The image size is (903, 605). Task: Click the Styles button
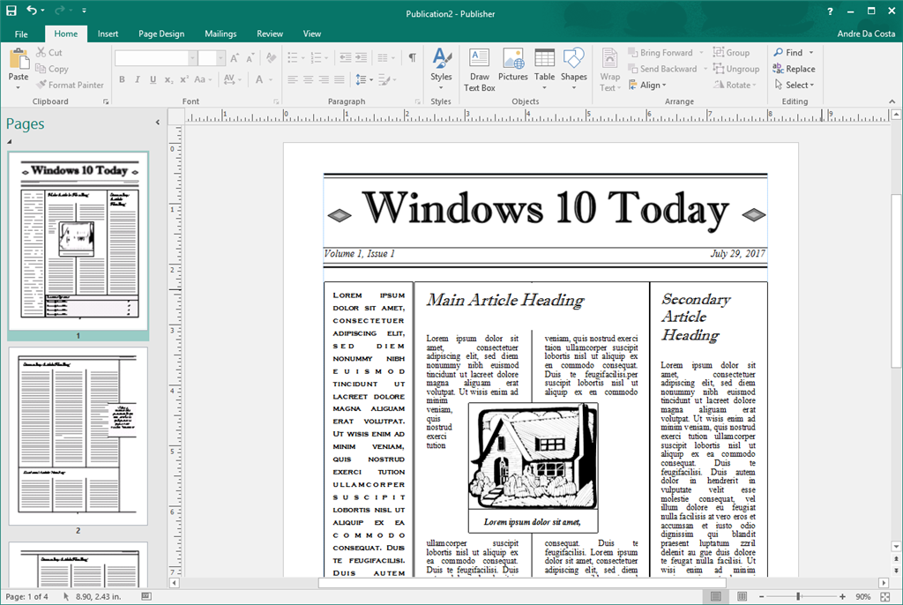click(441, 69)
